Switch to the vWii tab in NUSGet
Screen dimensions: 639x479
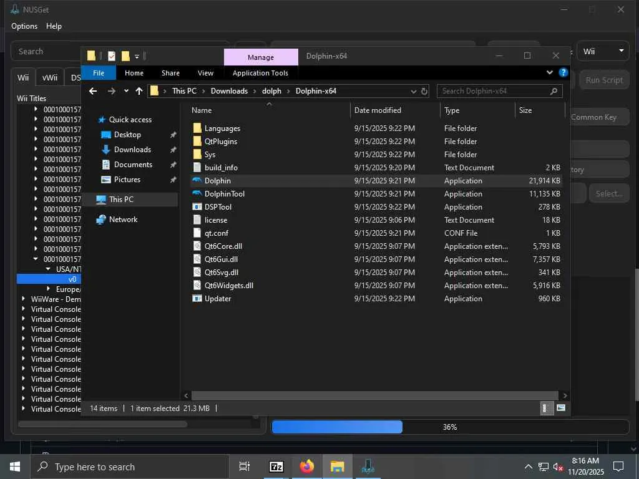click(x=50, y=77)
